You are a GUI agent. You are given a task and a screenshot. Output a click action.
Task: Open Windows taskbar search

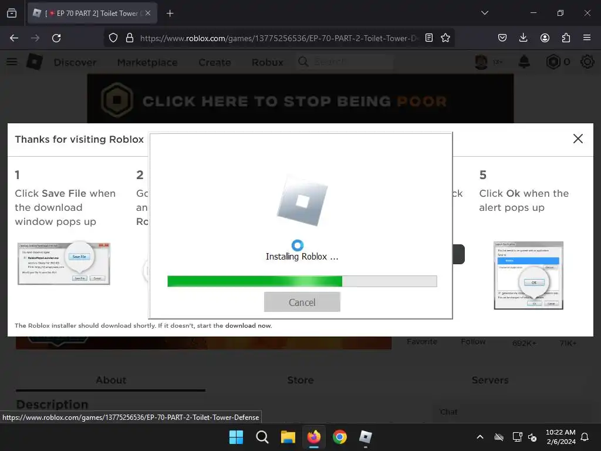(262, 437)
